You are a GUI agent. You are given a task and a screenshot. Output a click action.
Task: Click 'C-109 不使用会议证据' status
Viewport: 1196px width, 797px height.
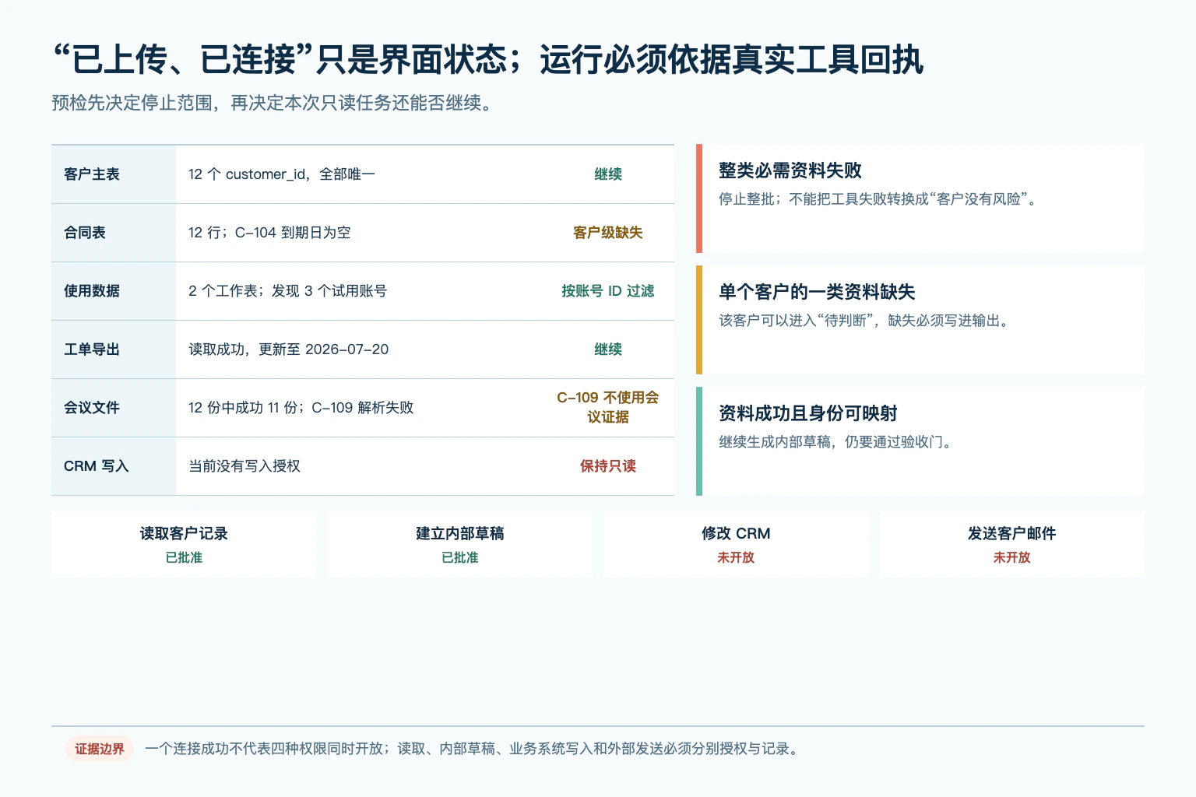(x=608, y=408)
